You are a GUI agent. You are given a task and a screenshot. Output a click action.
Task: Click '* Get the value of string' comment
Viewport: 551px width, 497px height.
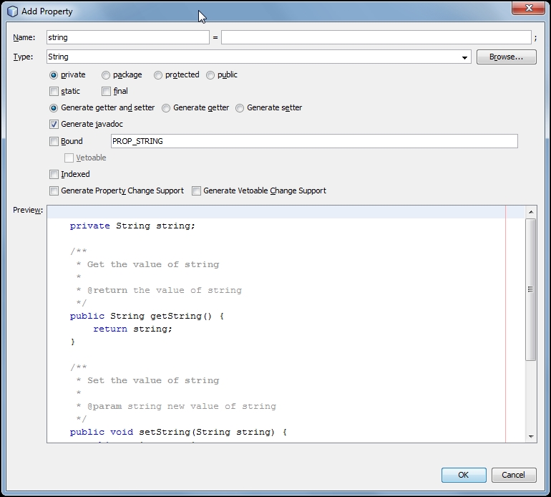[x=147, y=264]
